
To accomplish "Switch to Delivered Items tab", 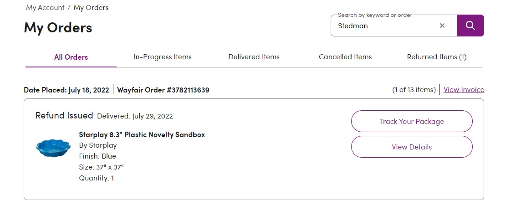I will 254,57.
